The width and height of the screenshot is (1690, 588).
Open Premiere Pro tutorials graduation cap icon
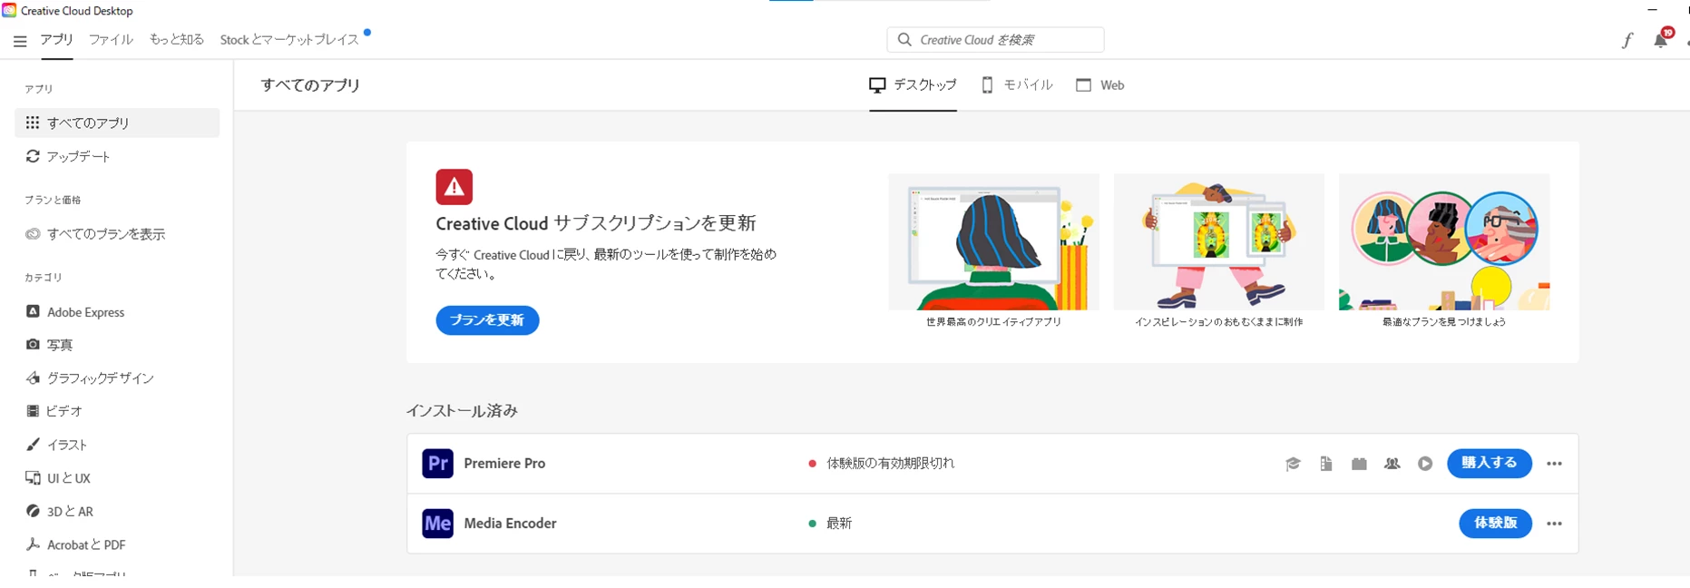pos(1293,464)
